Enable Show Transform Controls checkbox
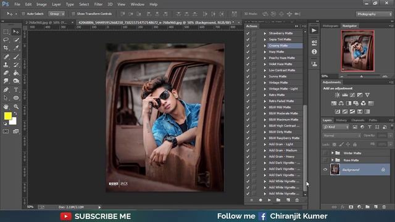The width and height of the screenshot is (395, 222). (73, 14)
